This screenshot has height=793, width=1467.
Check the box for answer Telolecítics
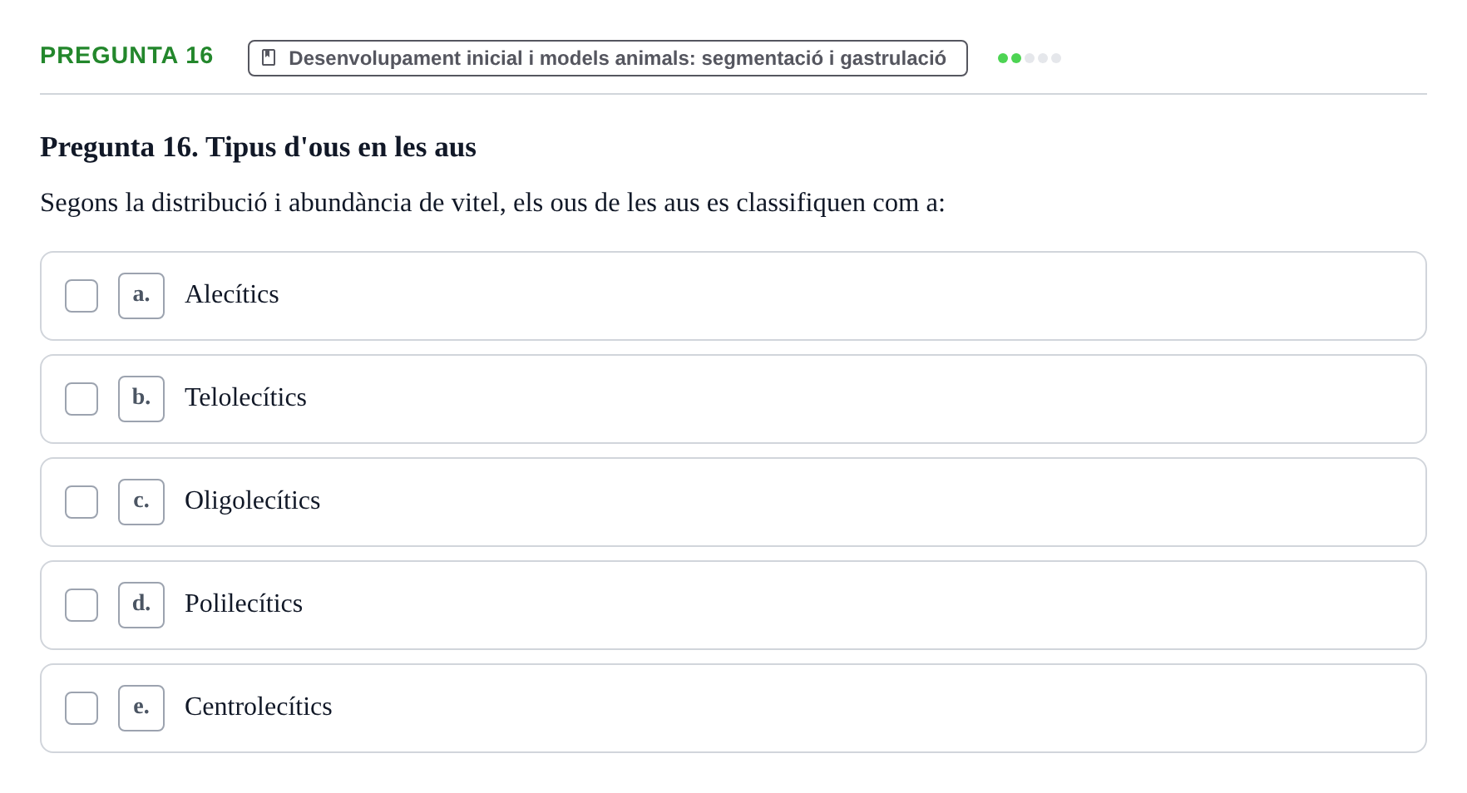coord(81,399)
